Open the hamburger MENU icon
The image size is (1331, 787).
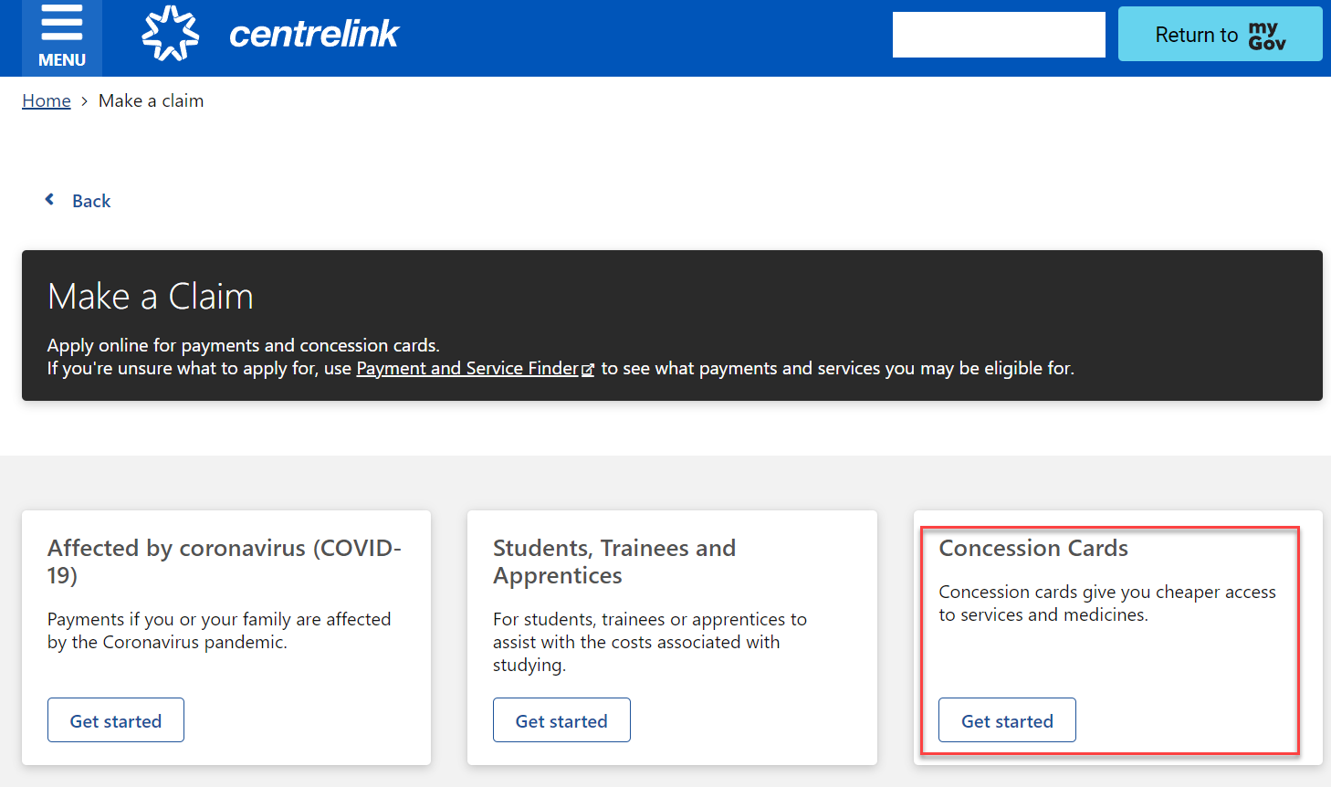tap(62, 23)
